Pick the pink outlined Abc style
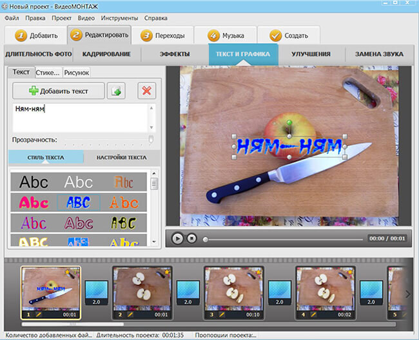419x340 pixels. 78,223
